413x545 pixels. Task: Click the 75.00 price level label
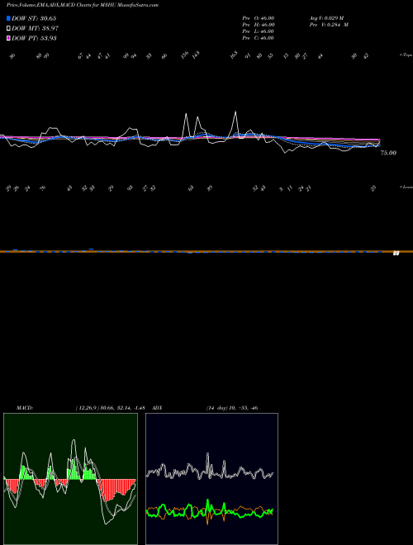coord(388,153)
